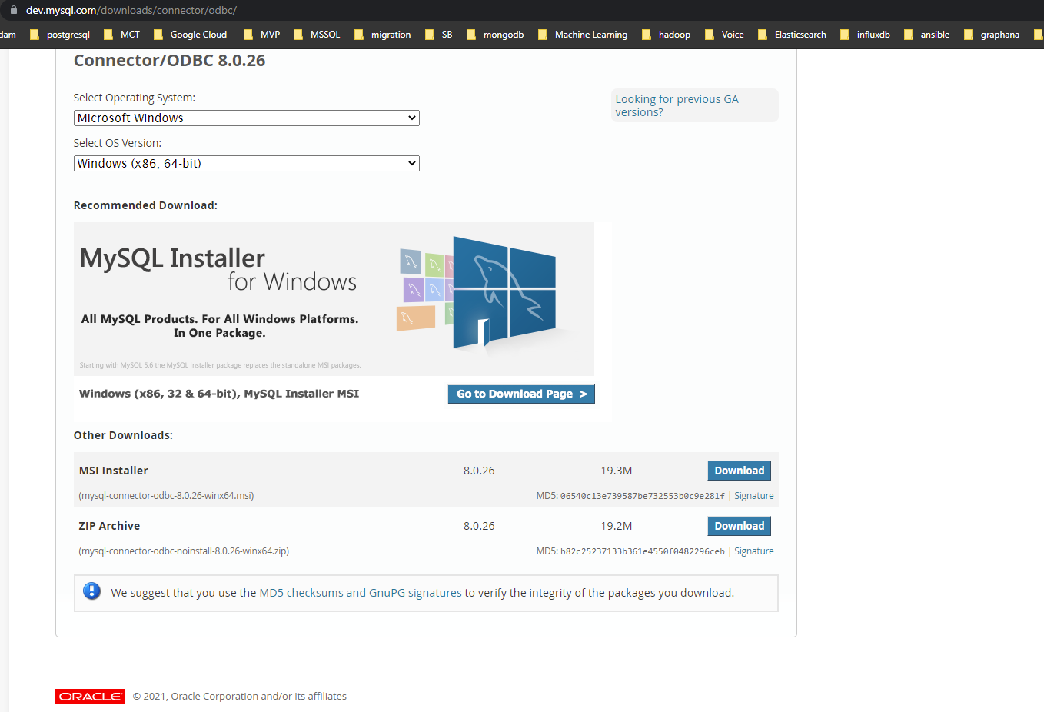1044x712 pixels.
Task: Click the MSI md5 hash 06540c13e739587be732553b0c9e281f
Action: point(642,496)
